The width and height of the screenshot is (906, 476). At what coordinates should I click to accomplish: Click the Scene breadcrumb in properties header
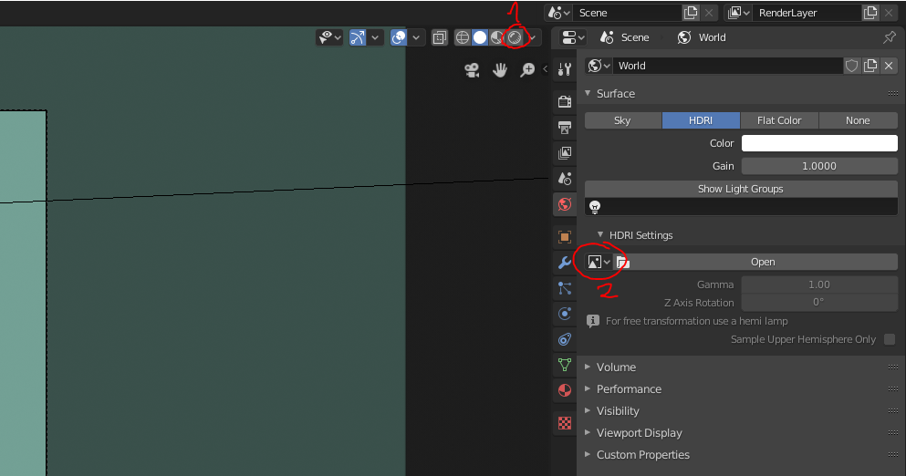(x=625, y=37)
